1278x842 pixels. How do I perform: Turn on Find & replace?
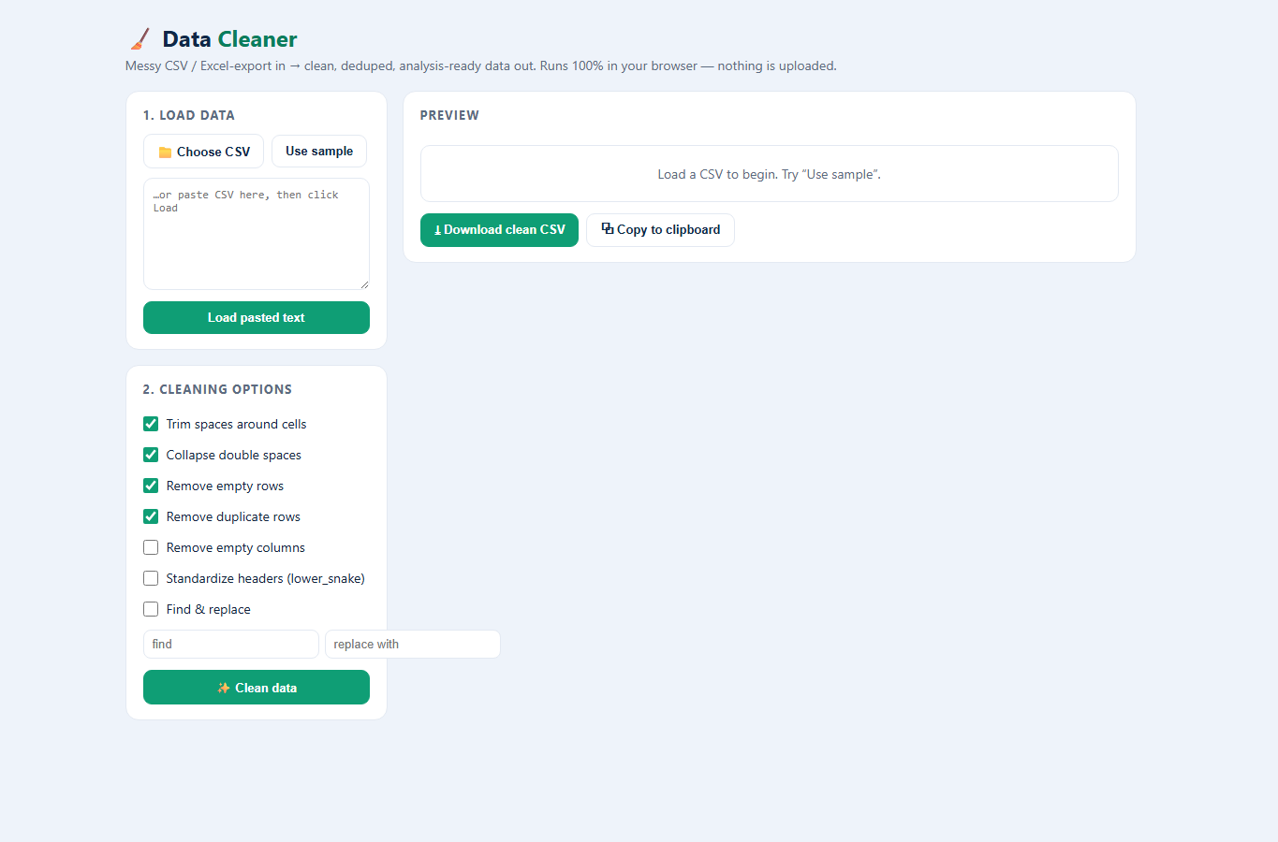click(x=151, y=609)
